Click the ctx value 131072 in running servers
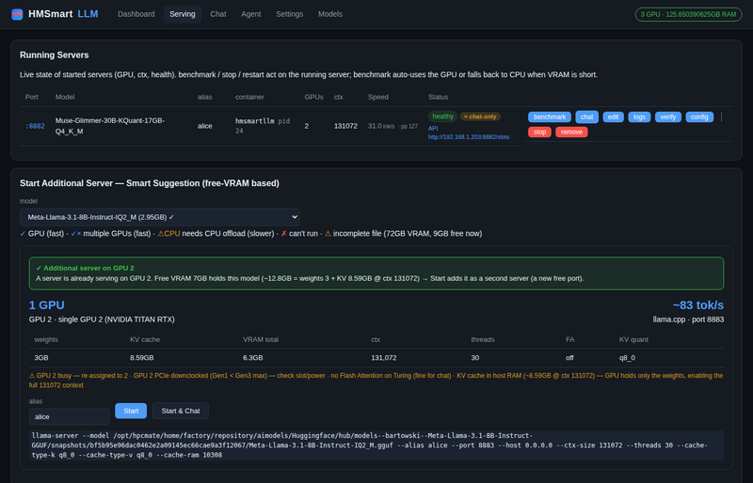The height and width of the screenshot is (483, 753). pos(345,126)
